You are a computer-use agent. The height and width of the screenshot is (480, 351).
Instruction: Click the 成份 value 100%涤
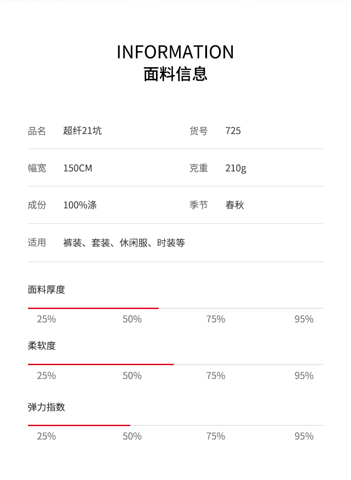click(x=80, y=205)
